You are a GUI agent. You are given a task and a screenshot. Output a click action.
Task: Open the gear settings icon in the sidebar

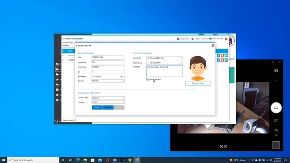pos(58,95)
